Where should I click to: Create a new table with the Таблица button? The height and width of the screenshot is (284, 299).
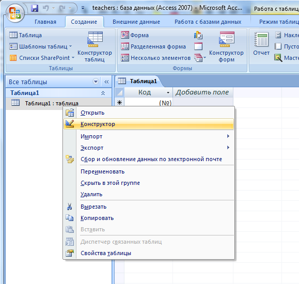click(25, 35)
